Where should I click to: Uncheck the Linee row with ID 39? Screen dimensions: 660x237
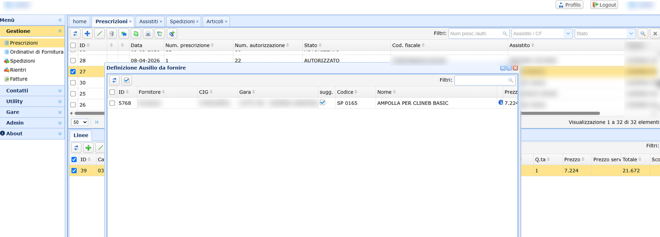tap(74, 171)
